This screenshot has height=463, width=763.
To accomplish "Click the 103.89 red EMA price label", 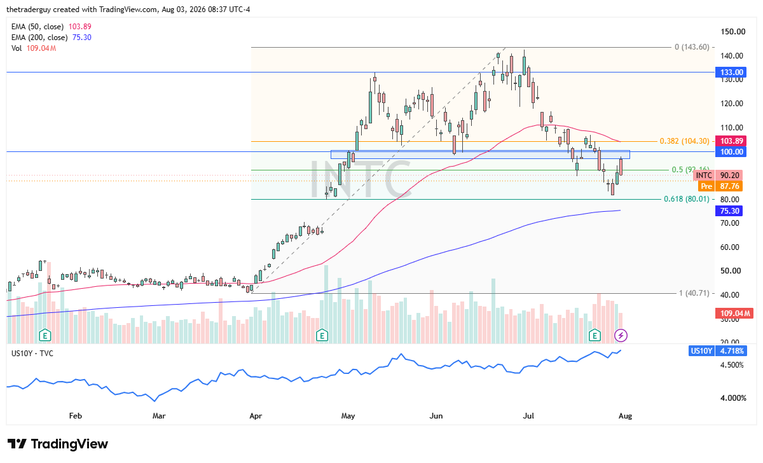I will pyautogui.click(x=731, y=141).
